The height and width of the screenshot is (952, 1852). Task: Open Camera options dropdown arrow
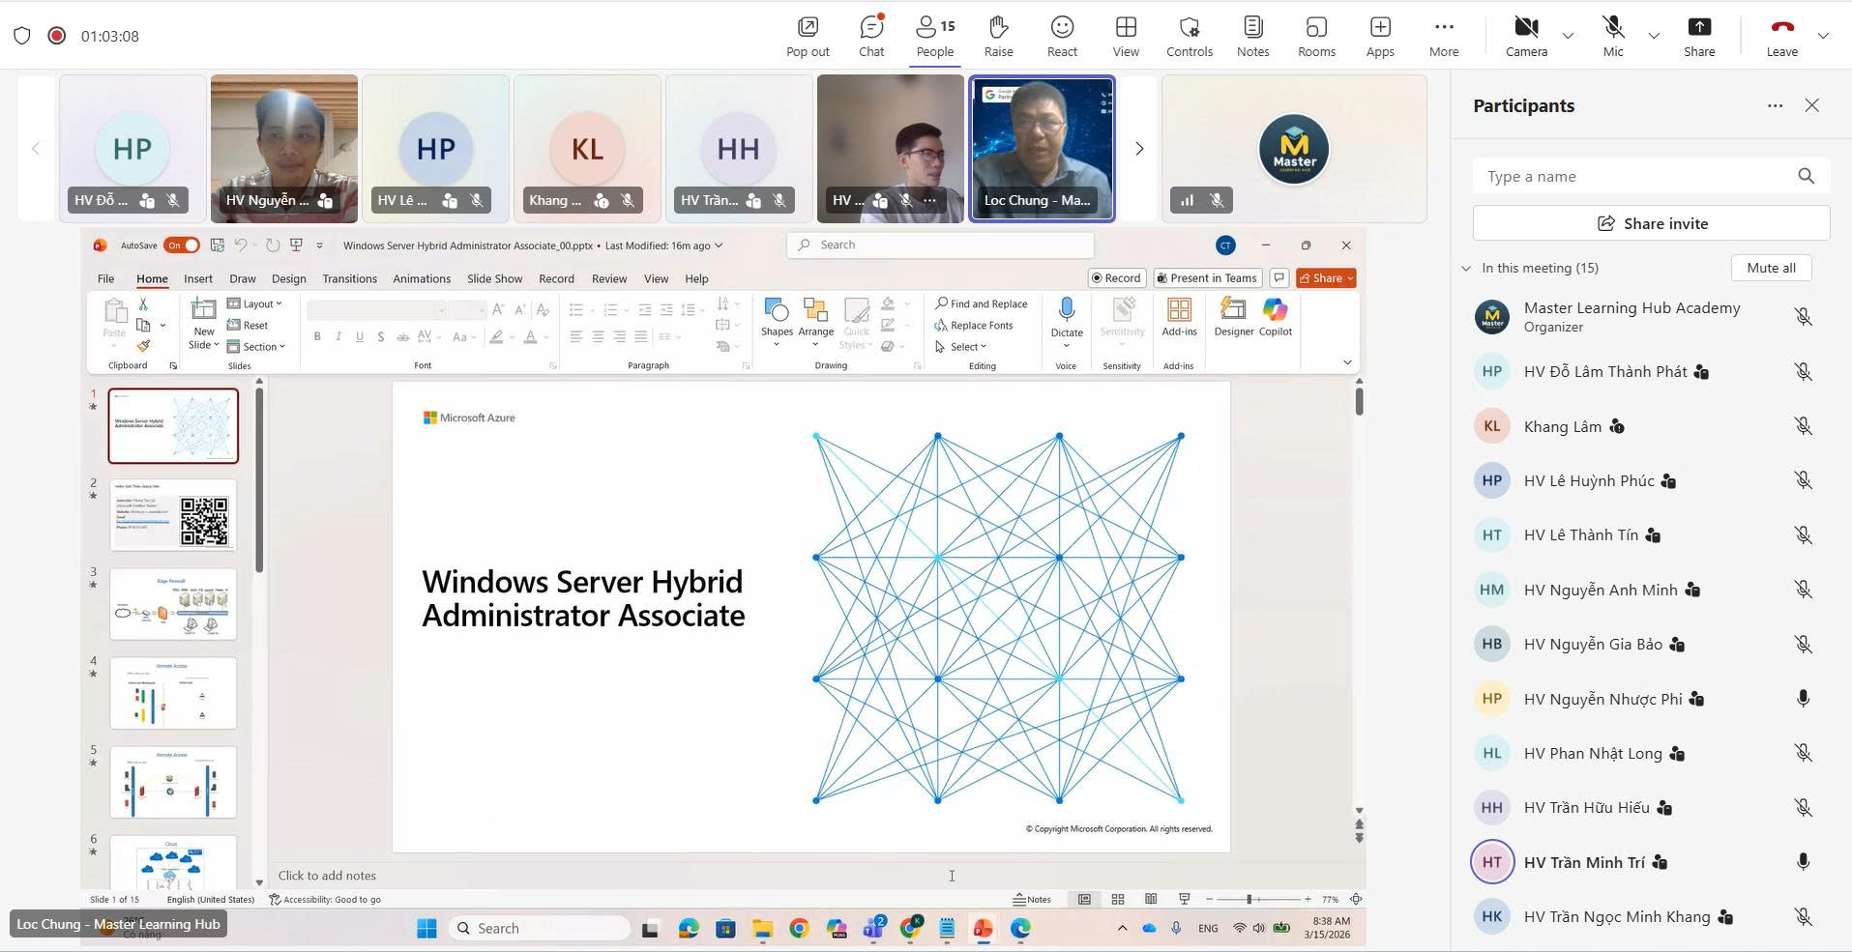pos(1568,36)
